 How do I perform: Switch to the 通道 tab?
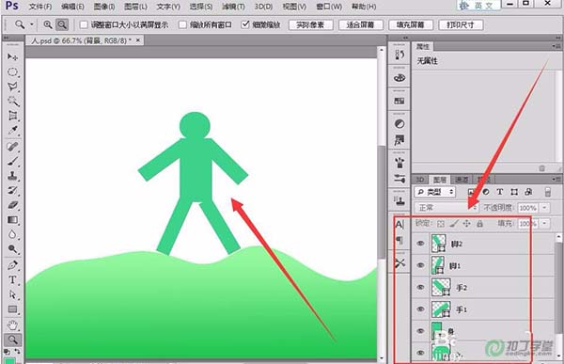pos(462,180)
